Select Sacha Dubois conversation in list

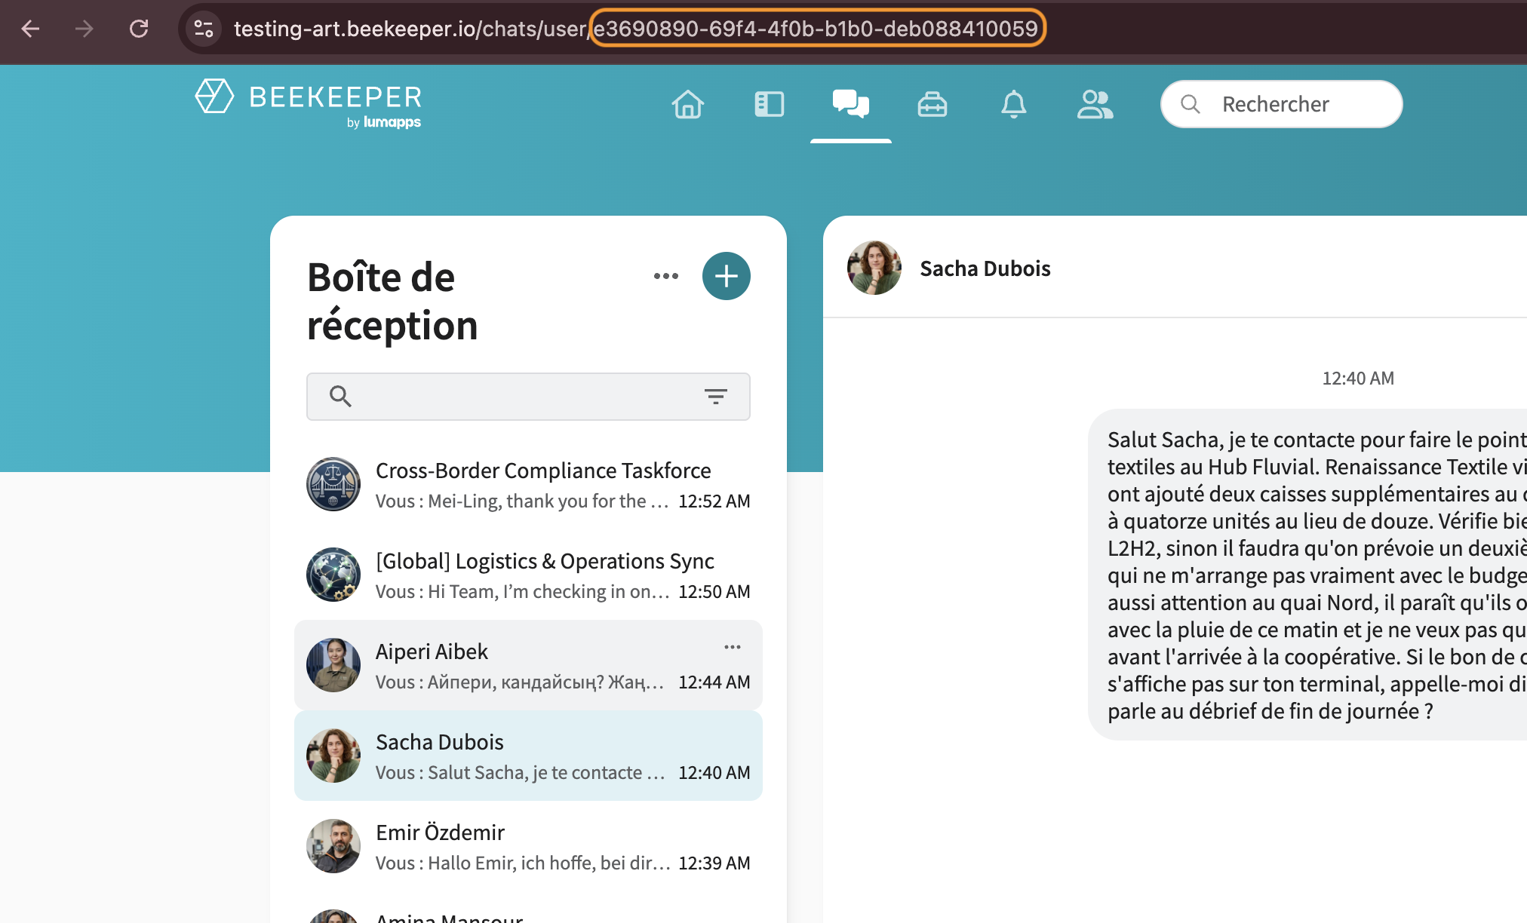click(x=528, y=756)
